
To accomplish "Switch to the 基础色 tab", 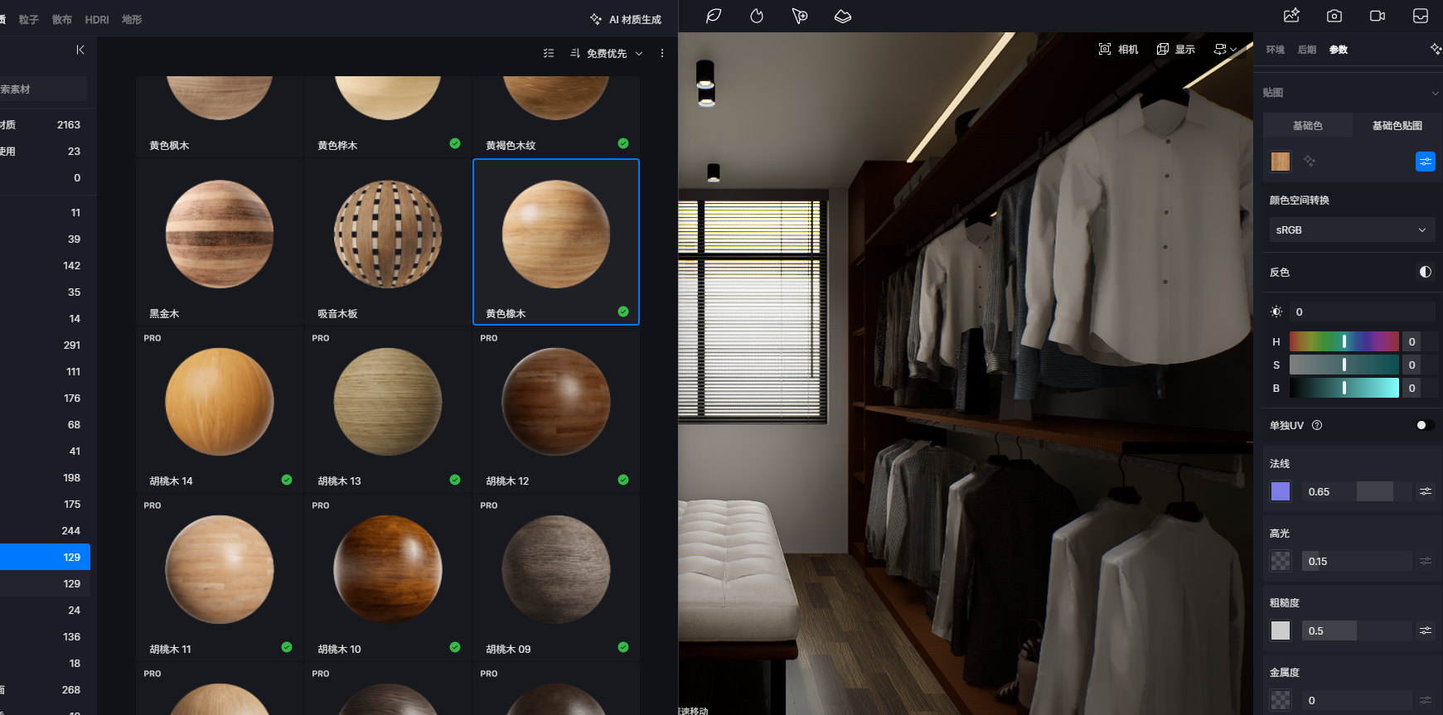I will point(1307,126).
